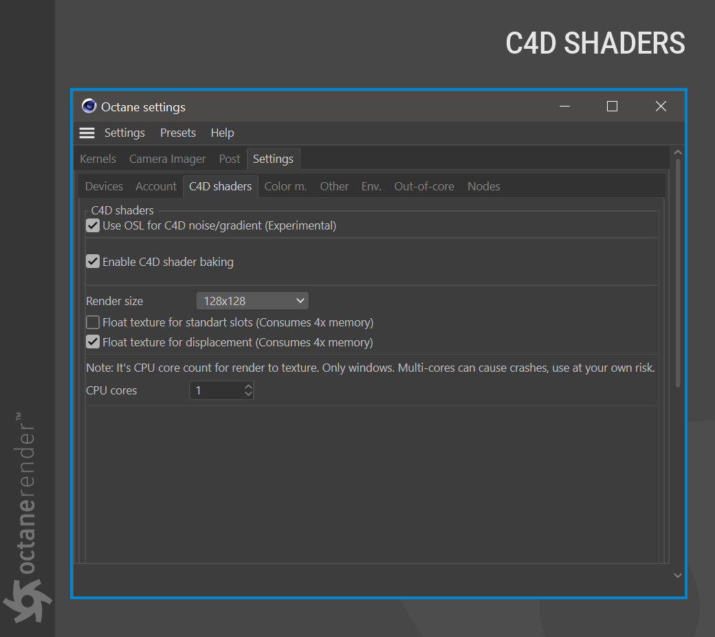Click the scrollbar up arrow
The image size is (715, 637).
click(678, 152)
